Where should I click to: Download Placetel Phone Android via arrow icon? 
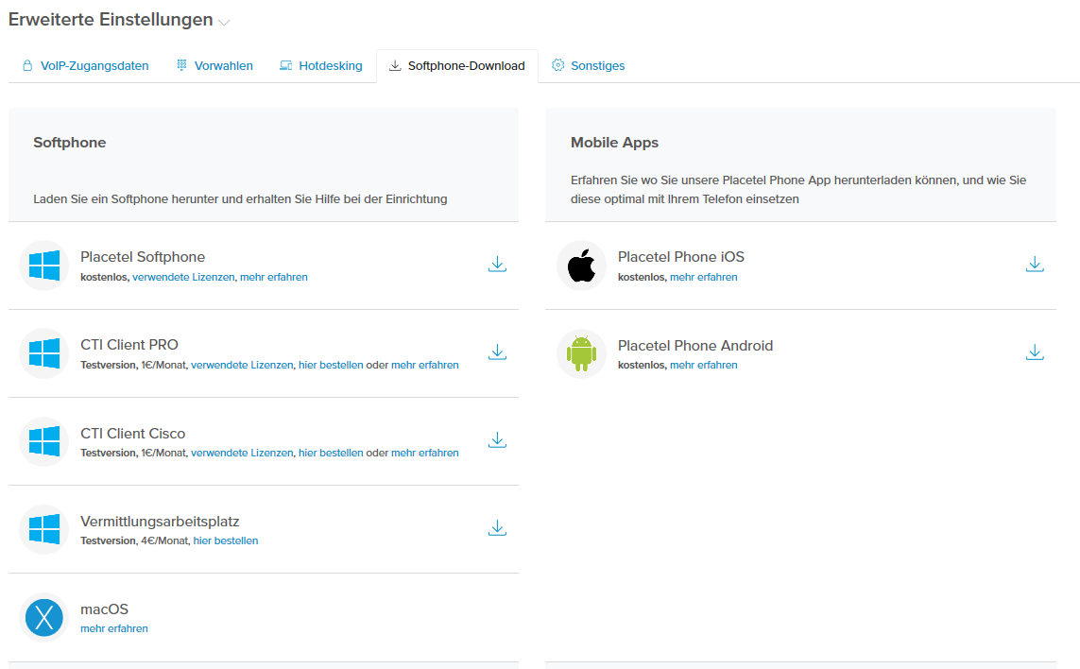coord(1035,352)
